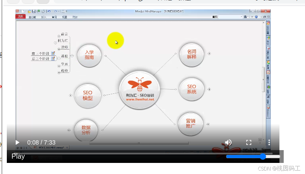Click the Save floppy-disk icon
This screenshot has width=305, height=174.
tap(34, 11)
